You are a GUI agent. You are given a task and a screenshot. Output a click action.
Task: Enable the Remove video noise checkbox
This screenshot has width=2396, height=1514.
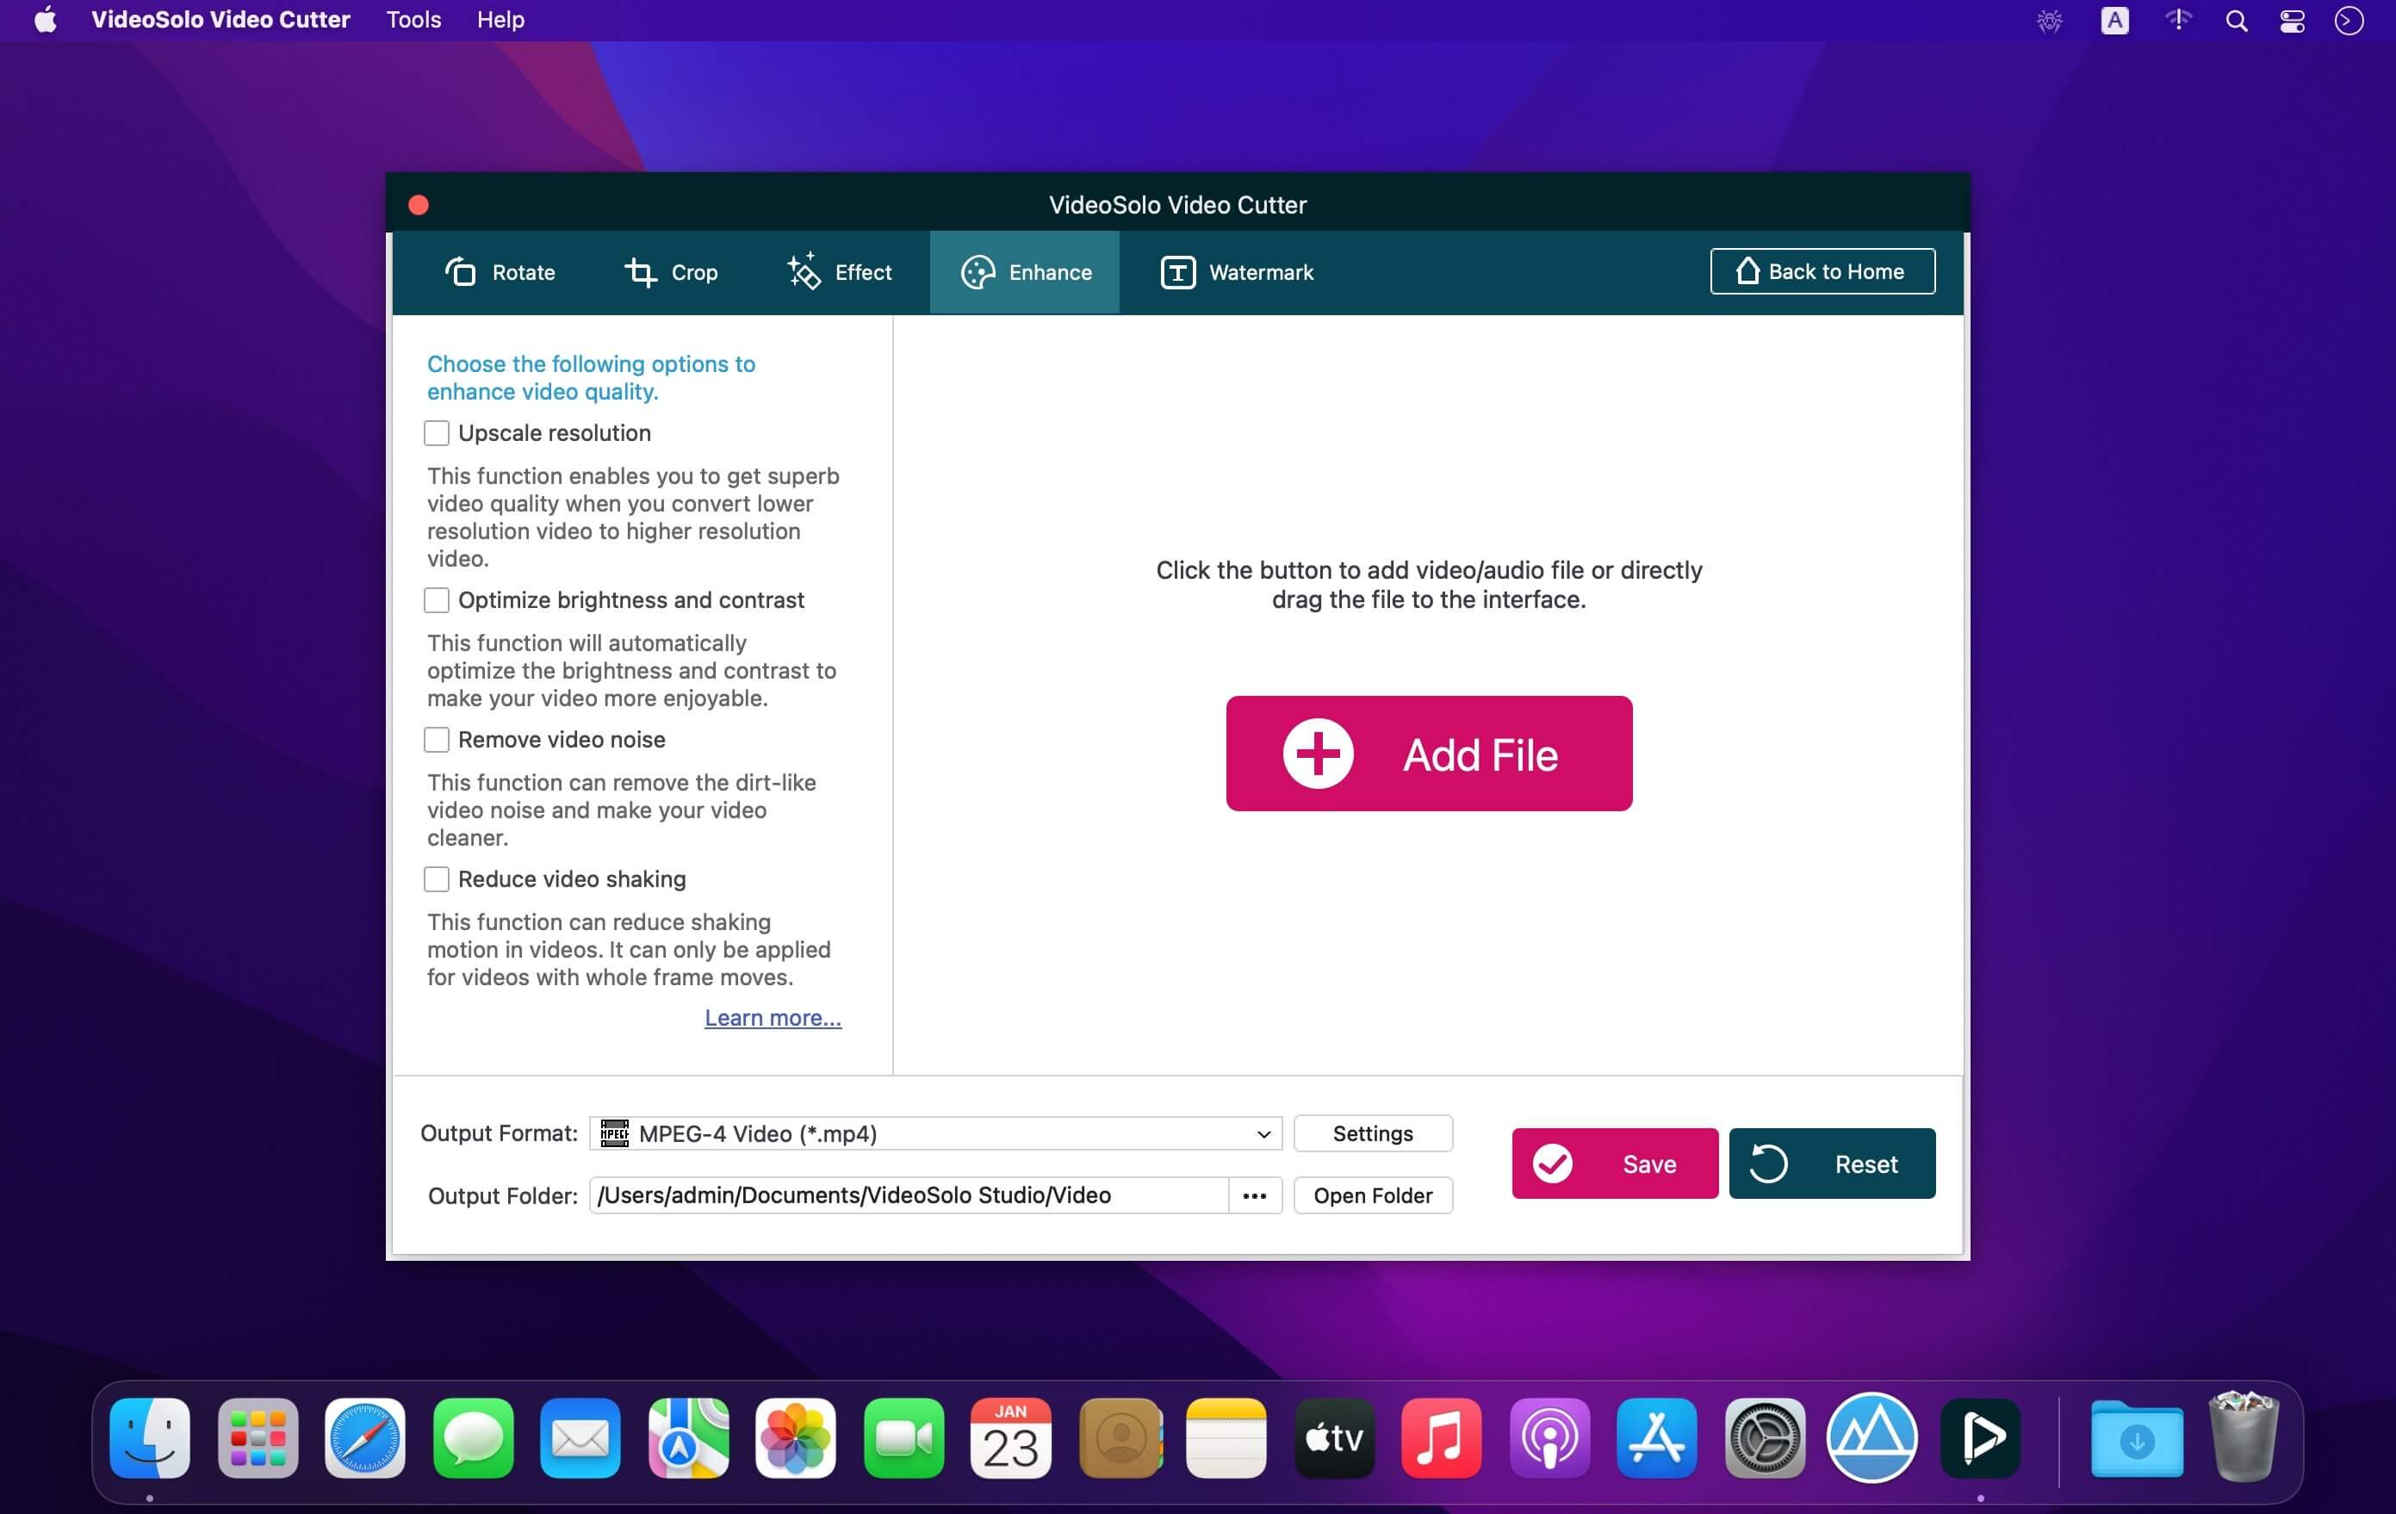point(438,740)
